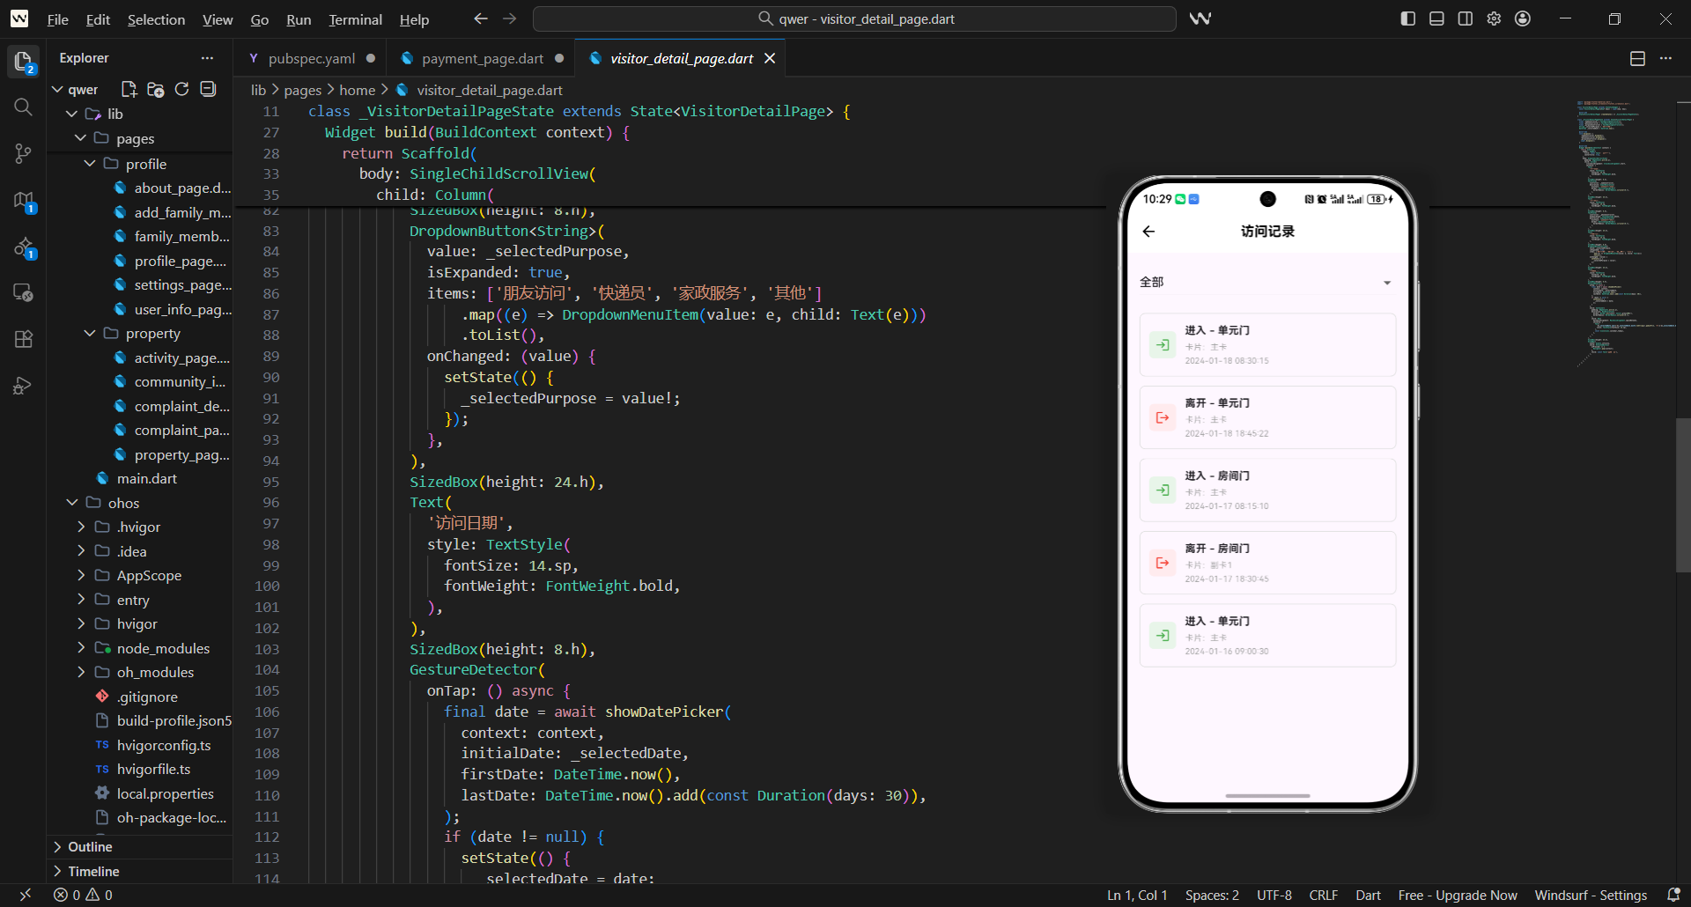The image size is (1691, 907).
Task: Go forward in navigation history
Action: [510, 18]
